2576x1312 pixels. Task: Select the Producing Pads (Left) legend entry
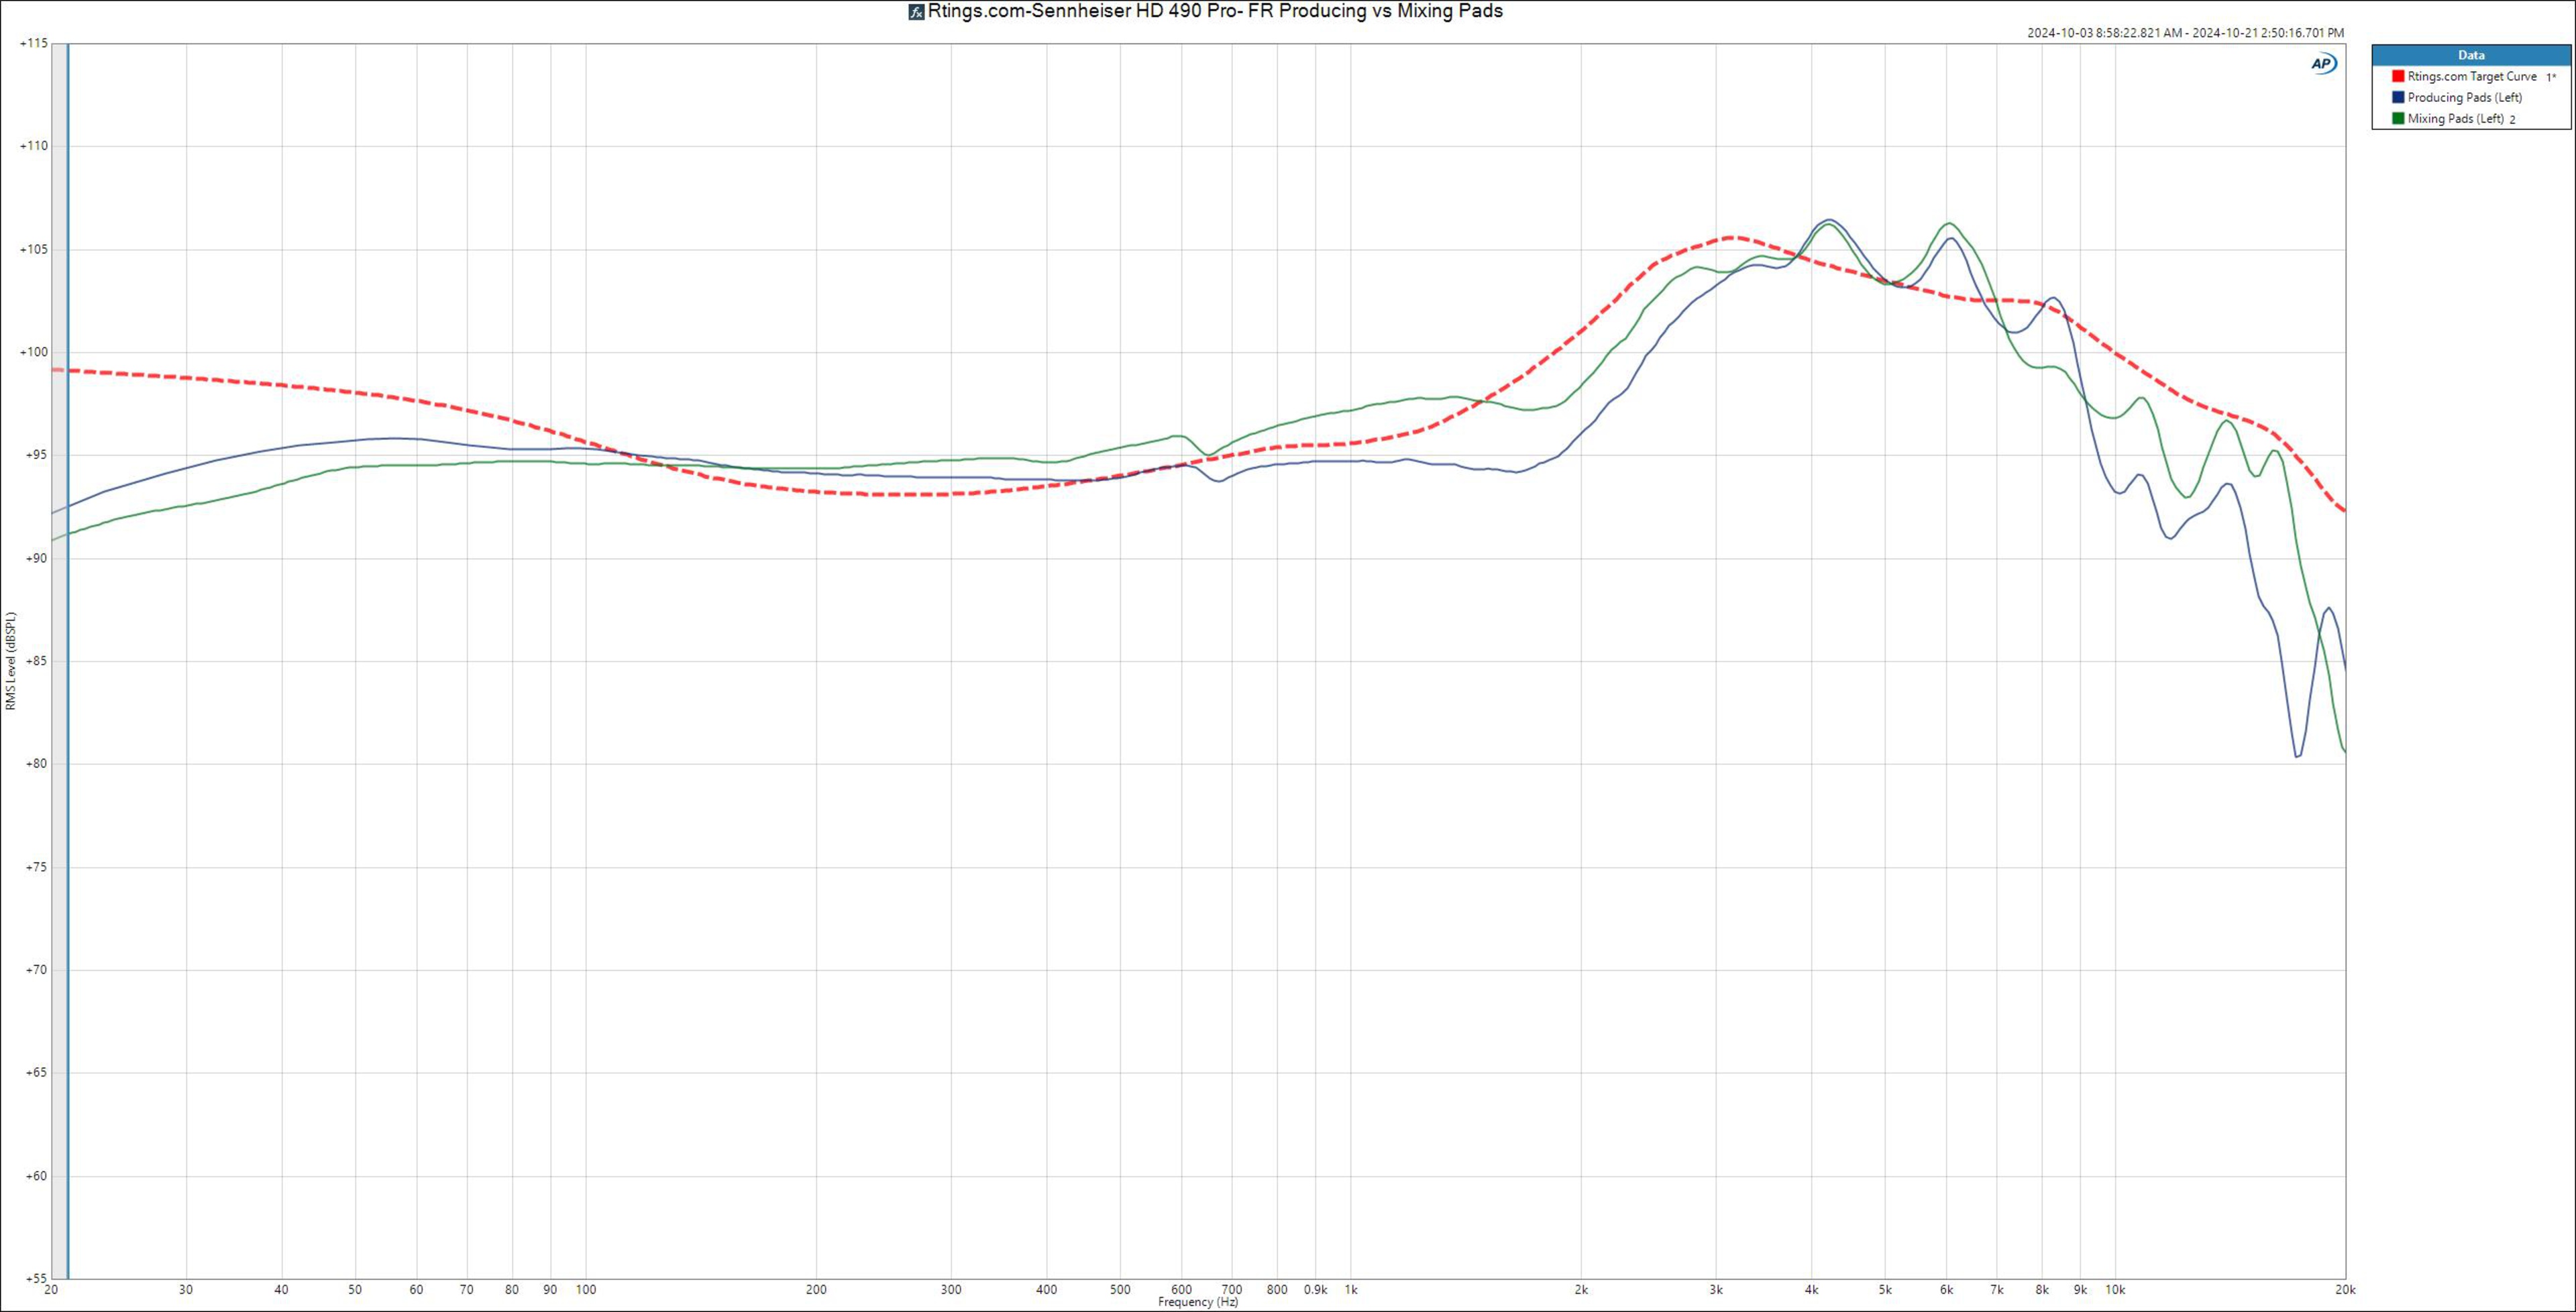(x=2464, y=97)
